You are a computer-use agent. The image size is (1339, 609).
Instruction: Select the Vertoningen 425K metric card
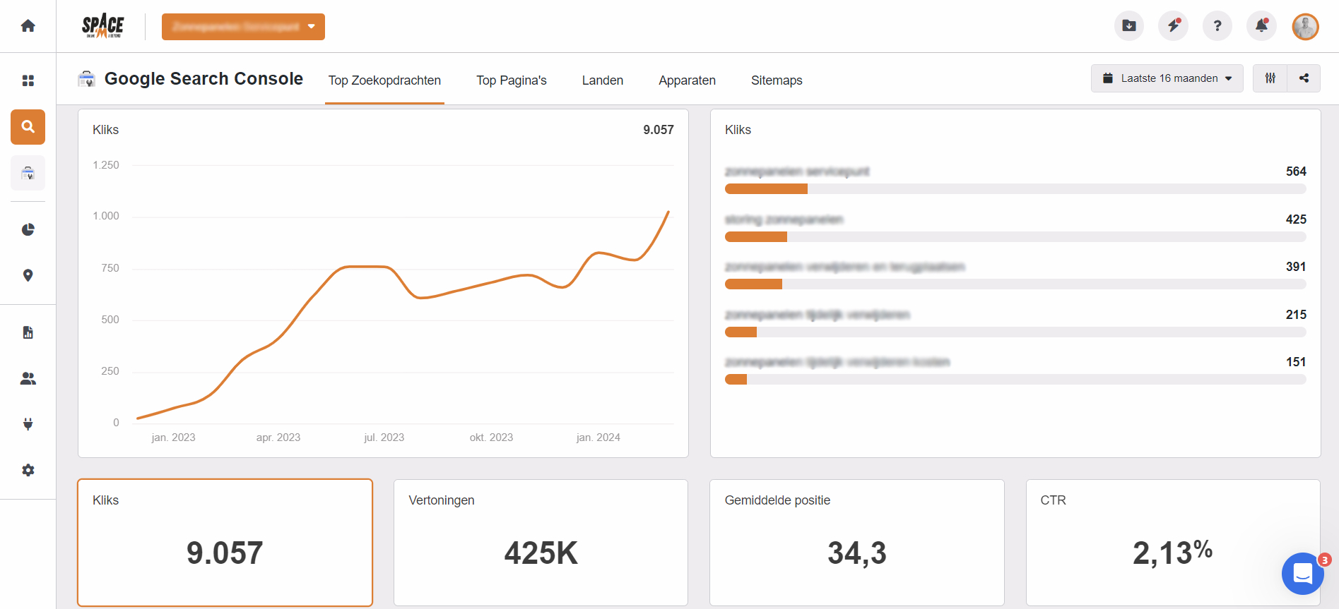tap(541, 543)
